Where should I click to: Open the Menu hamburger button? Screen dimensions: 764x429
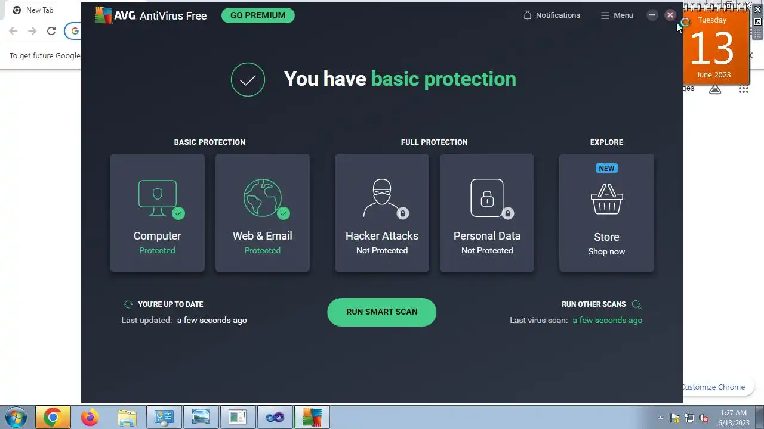click(x=617, y=15)
